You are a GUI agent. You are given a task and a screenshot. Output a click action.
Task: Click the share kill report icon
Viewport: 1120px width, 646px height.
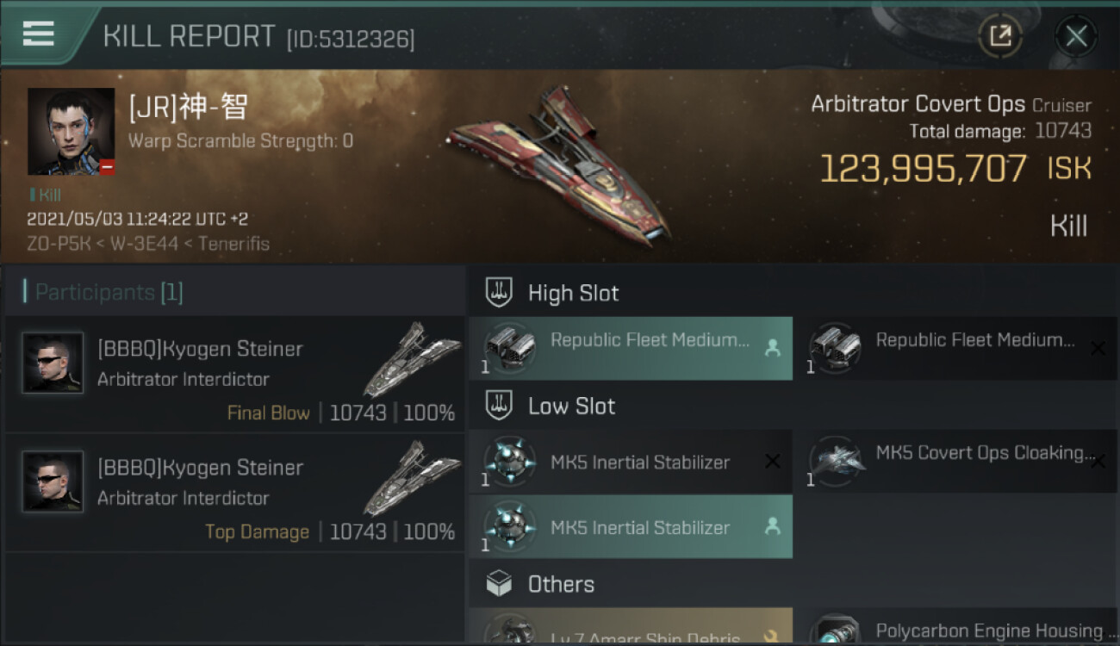[x=999, y=36]
